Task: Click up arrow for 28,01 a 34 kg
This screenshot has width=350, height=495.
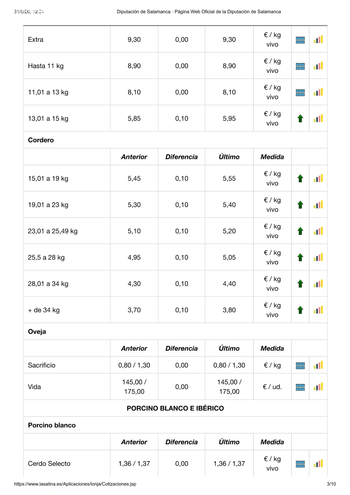Action: click(300, 284)
